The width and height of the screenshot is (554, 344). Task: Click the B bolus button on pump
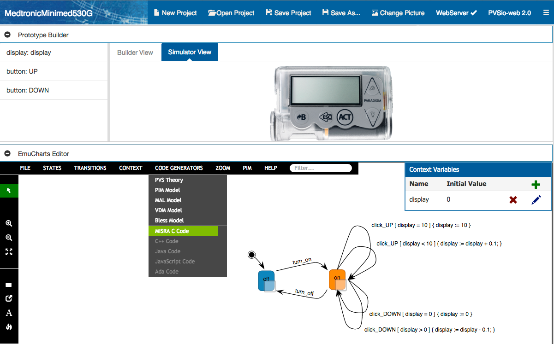pos(302,117)
